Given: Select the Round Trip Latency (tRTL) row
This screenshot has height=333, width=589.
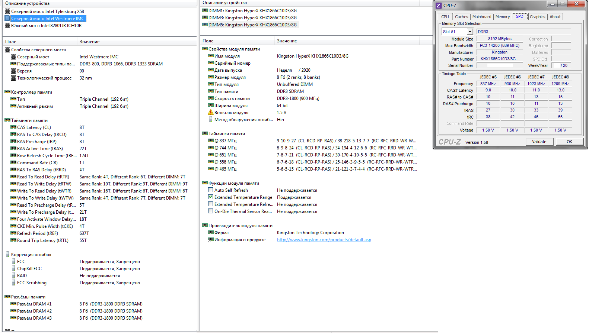Looking at the screenshot, I should [x=99, y=240].
